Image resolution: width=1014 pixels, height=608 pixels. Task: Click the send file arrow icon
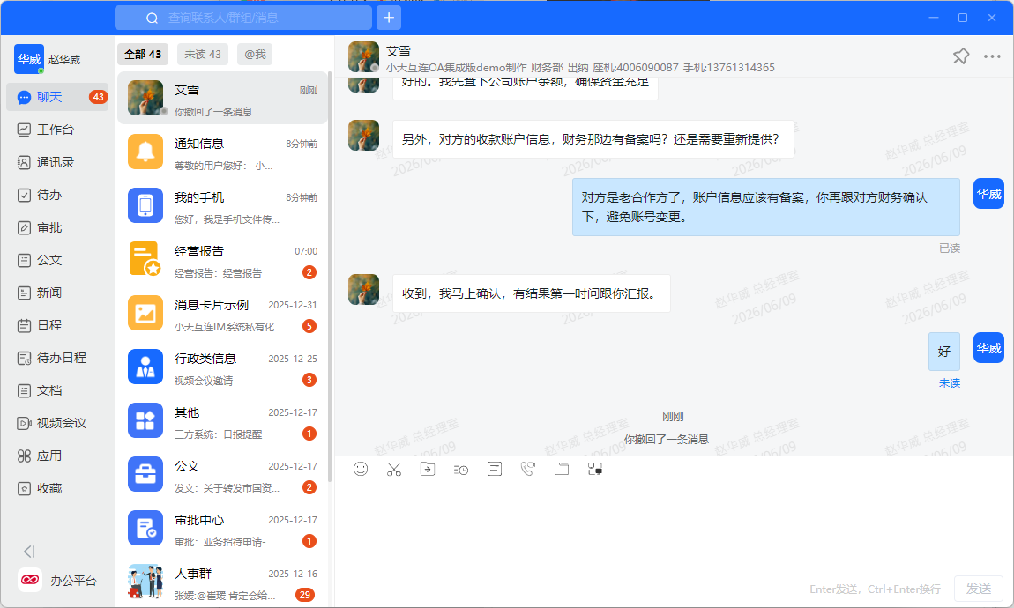coord(428,469)
